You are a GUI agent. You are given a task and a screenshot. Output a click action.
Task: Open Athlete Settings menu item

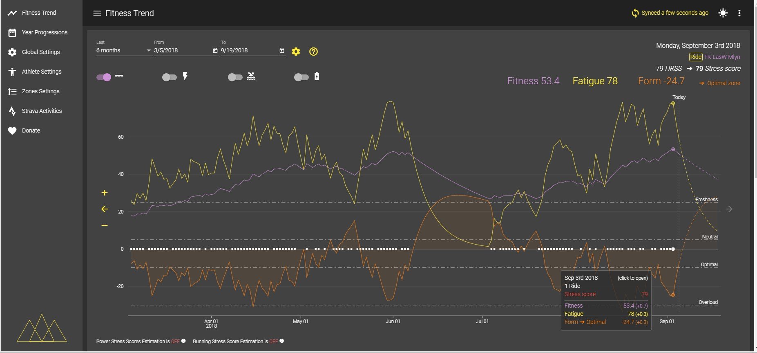[x=41, y=72]
